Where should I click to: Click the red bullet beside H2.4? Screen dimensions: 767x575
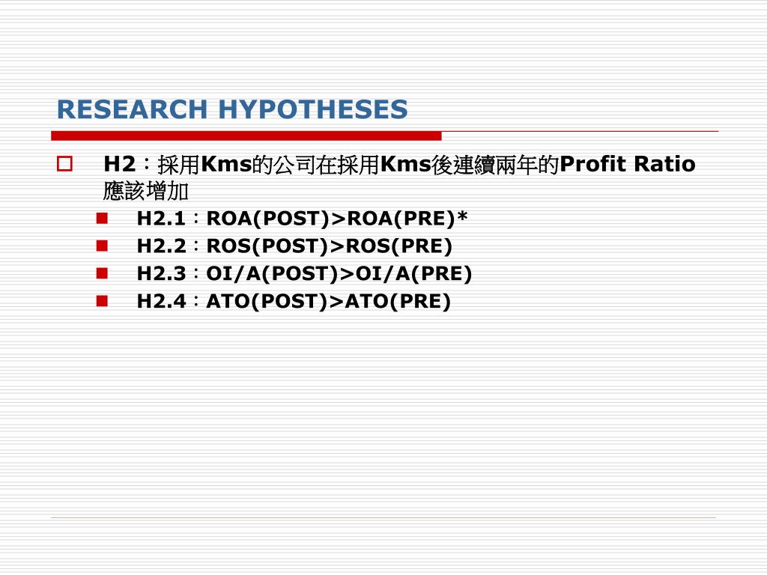[102, 301]
